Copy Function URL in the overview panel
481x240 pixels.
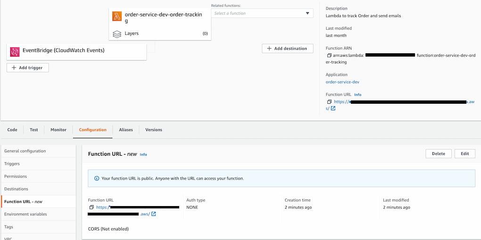pos(329,101)
